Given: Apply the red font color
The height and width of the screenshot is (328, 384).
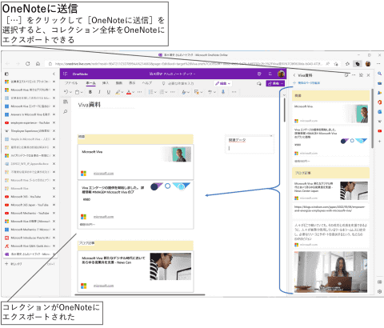Looking at the screenshot, I should tap(129, 92).
